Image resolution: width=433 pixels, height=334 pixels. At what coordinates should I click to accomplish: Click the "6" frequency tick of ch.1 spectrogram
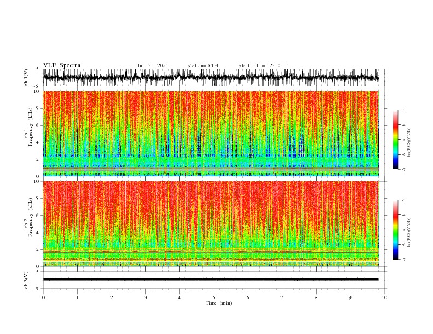coord(38,125)
